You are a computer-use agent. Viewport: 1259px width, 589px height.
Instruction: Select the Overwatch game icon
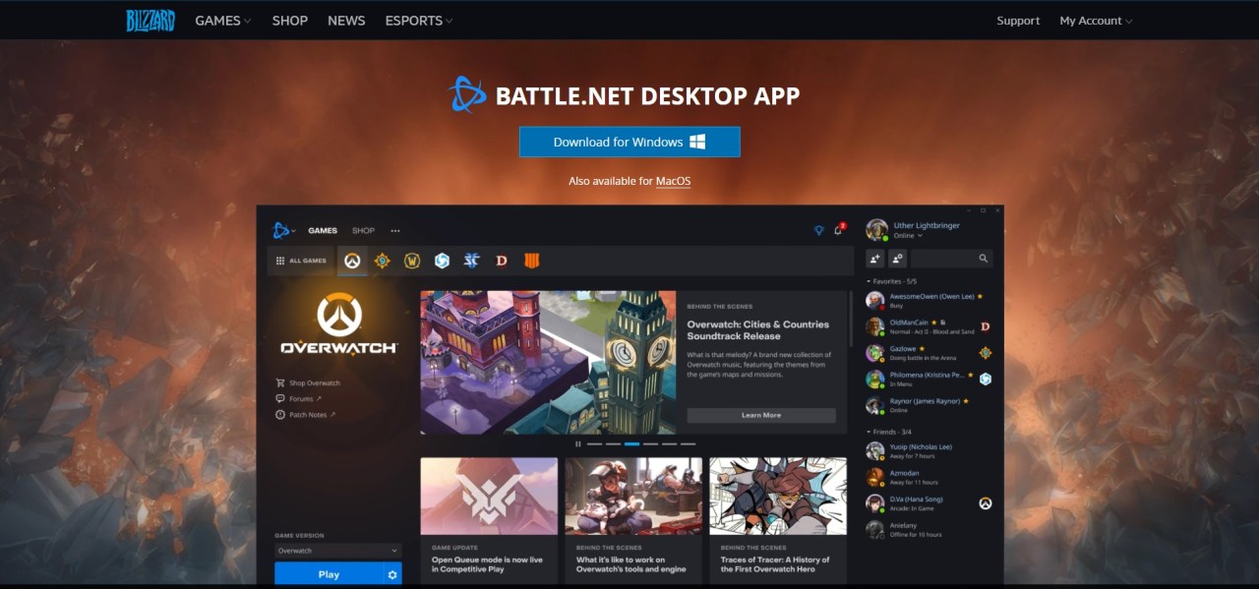pos(351,261)
